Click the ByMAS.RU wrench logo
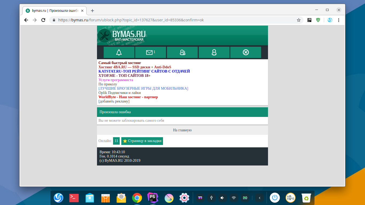Image resolution: width=365 pixels, height=205 pixels. 122,36
